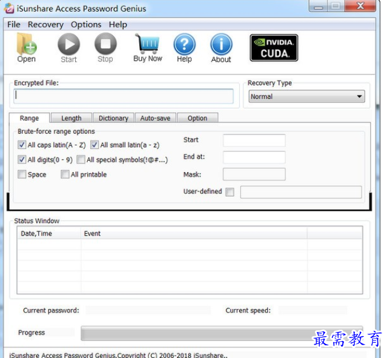Click the User-defined characters text field
The image size is (387, 358).
point(301,192)
